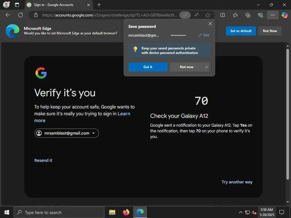
Task: Click the Google logo on sign-in card
Action: click(41, 73)
